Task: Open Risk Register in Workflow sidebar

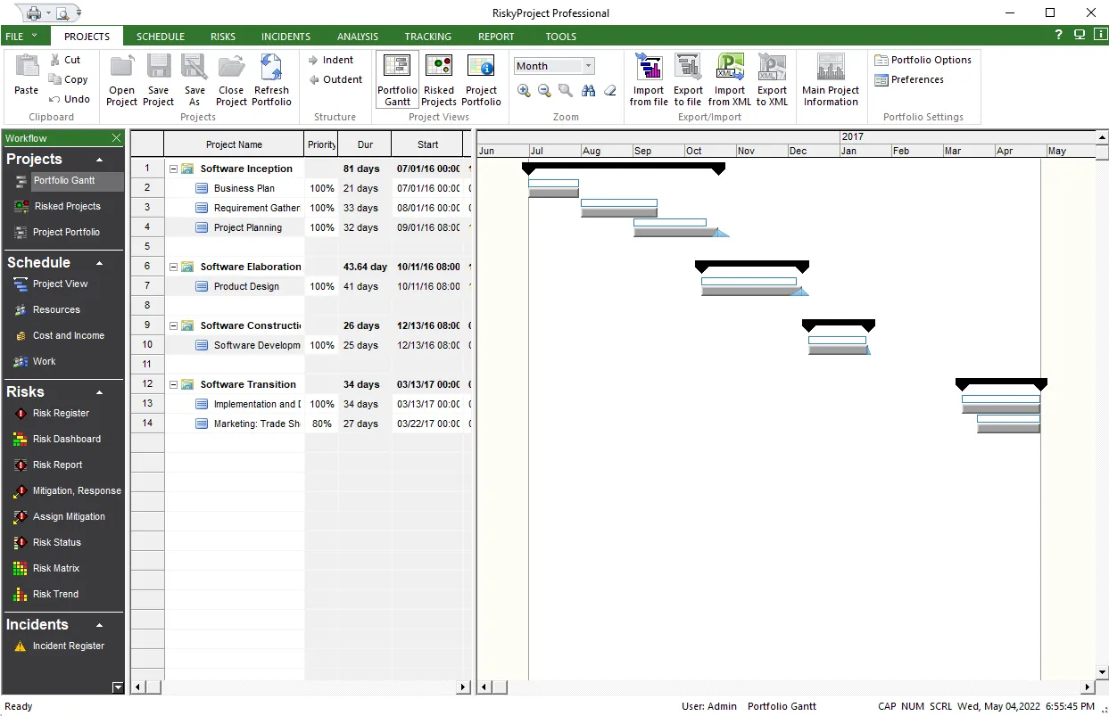Action: [x=61, y=413]
